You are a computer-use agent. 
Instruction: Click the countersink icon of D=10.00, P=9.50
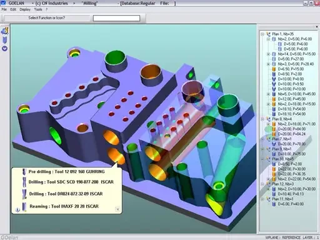tap(274, 84)
